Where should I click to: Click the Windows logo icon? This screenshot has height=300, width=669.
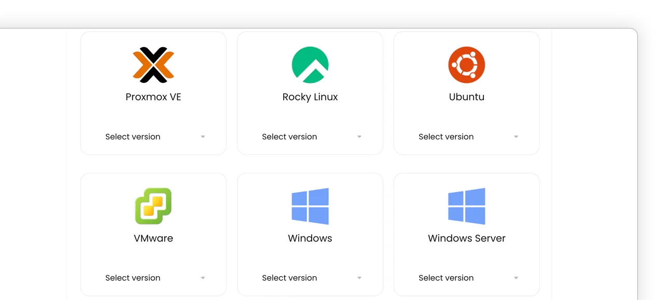pos(310,206)
